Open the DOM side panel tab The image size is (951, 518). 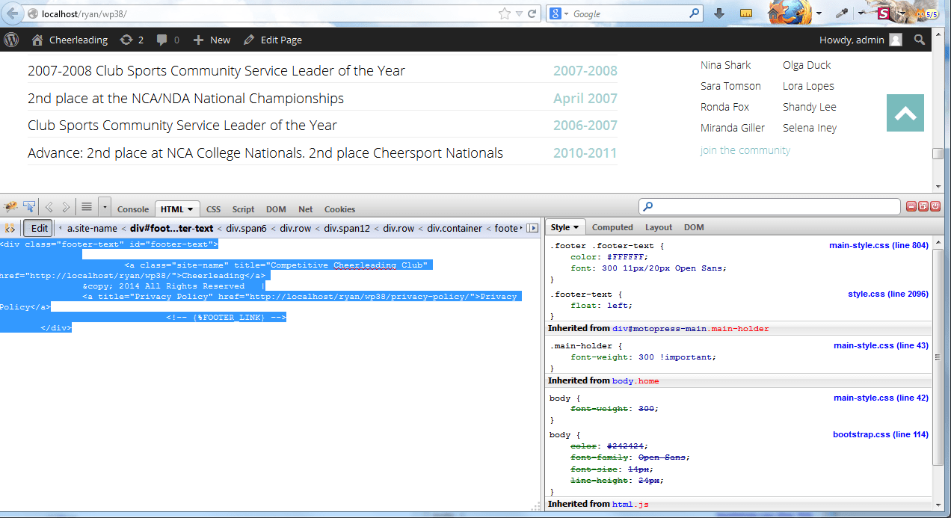click(694, 227)
